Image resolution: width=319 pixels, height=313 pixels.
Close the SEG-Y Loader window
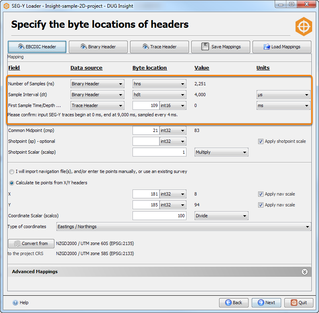click(307, 4)
